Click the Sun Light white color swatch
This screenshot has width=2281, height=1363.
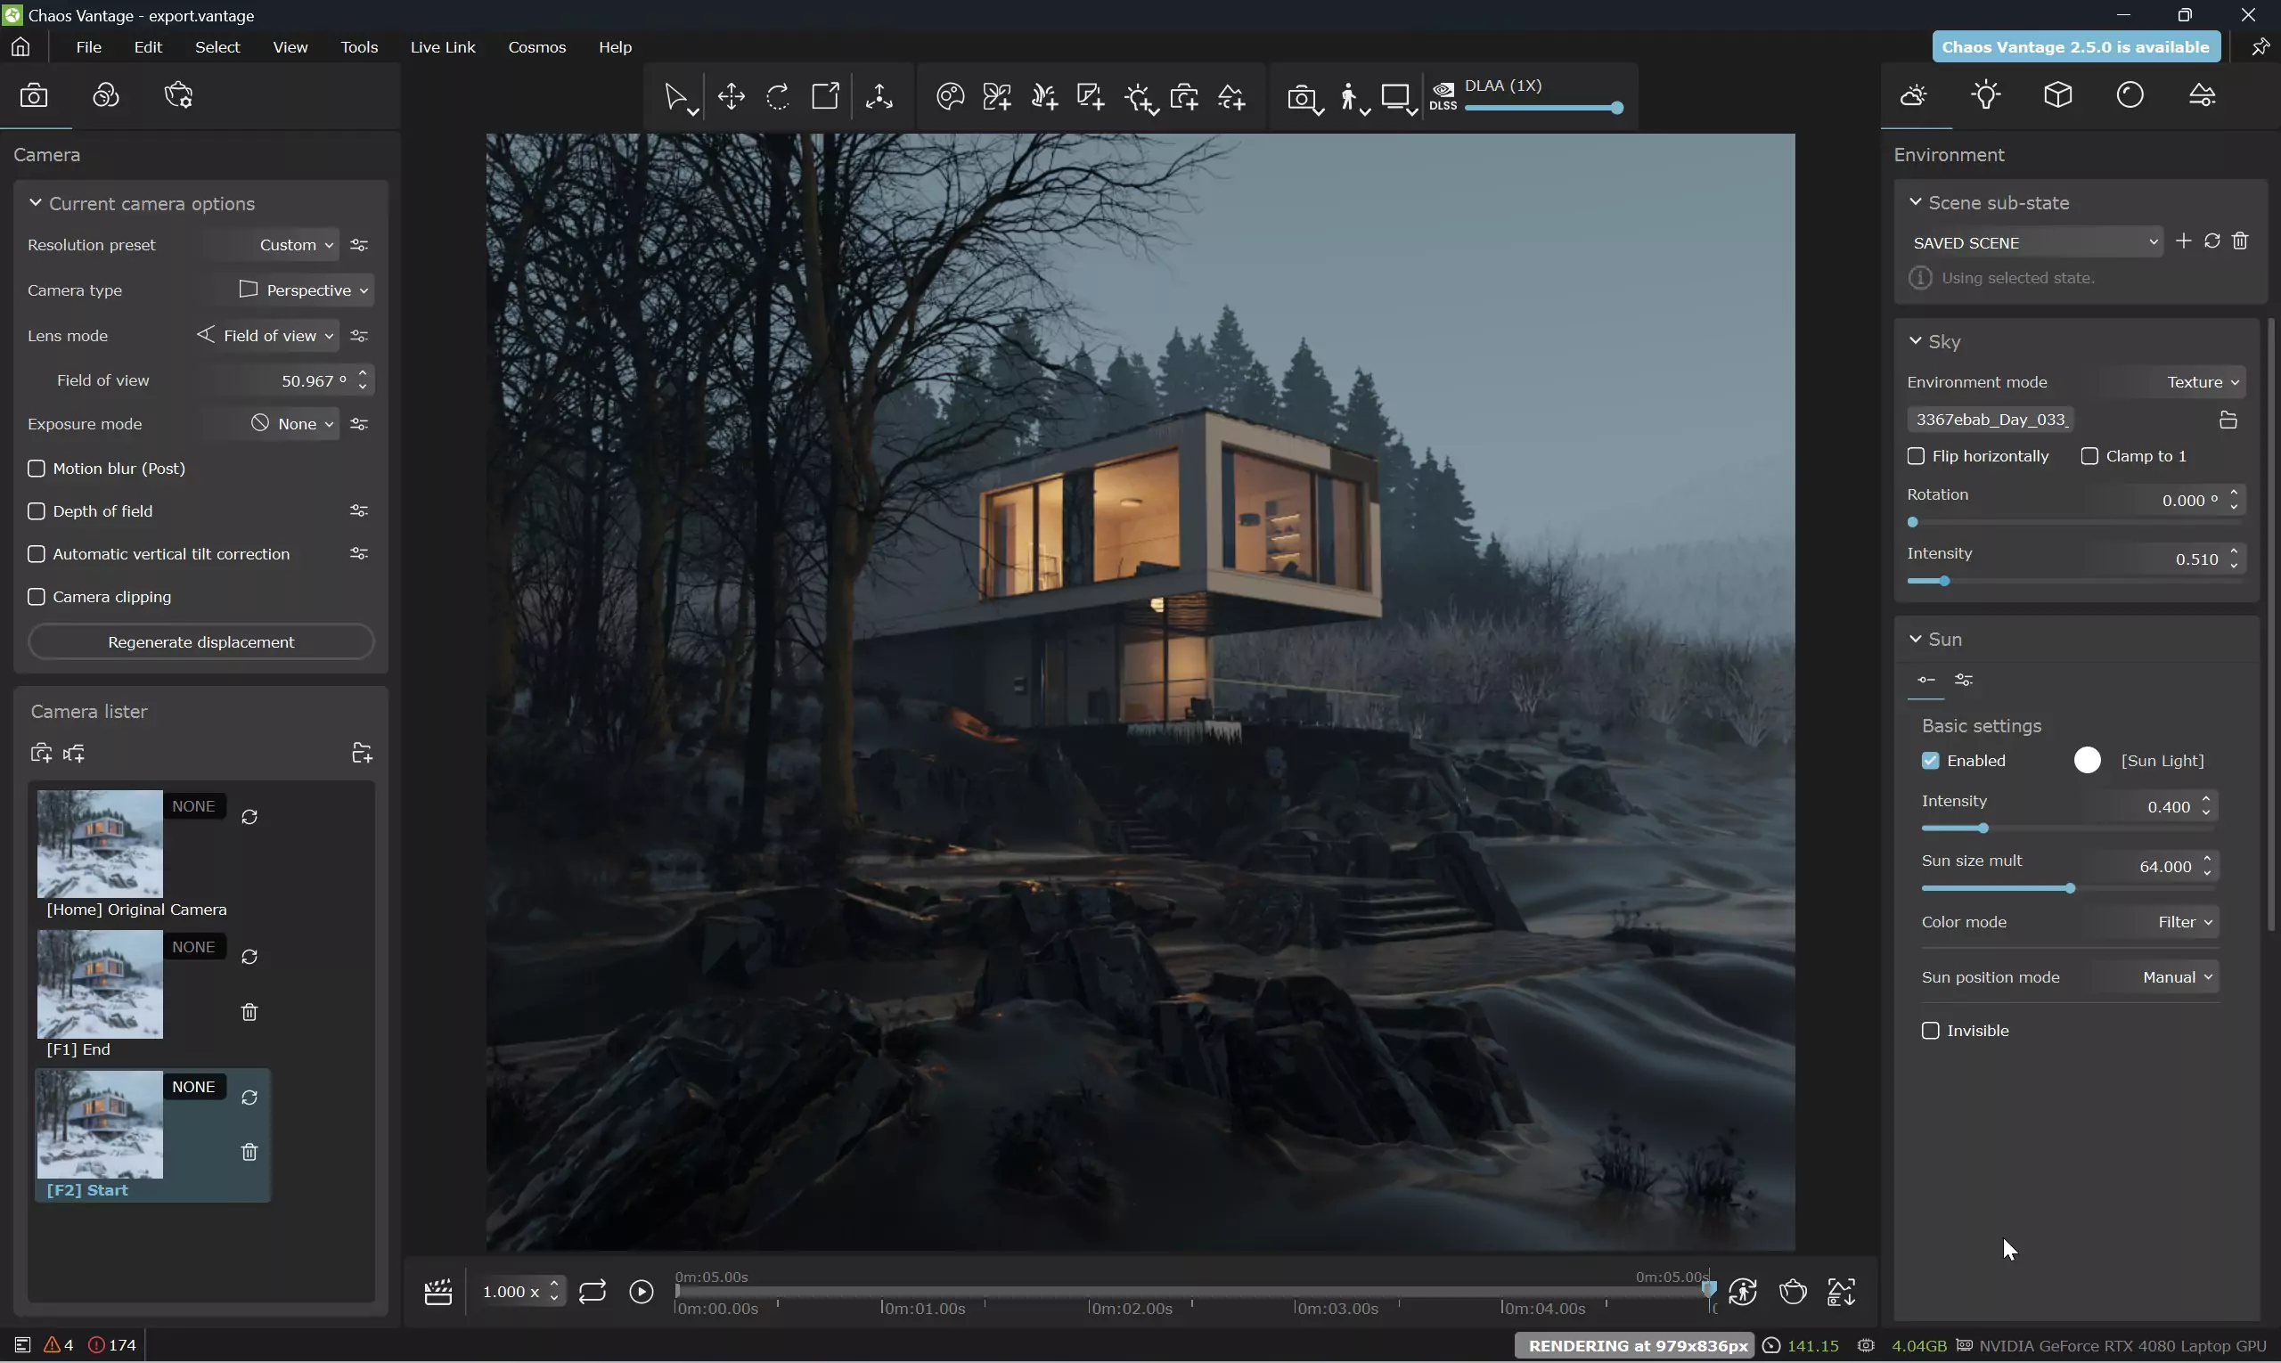coord(2087,761)
